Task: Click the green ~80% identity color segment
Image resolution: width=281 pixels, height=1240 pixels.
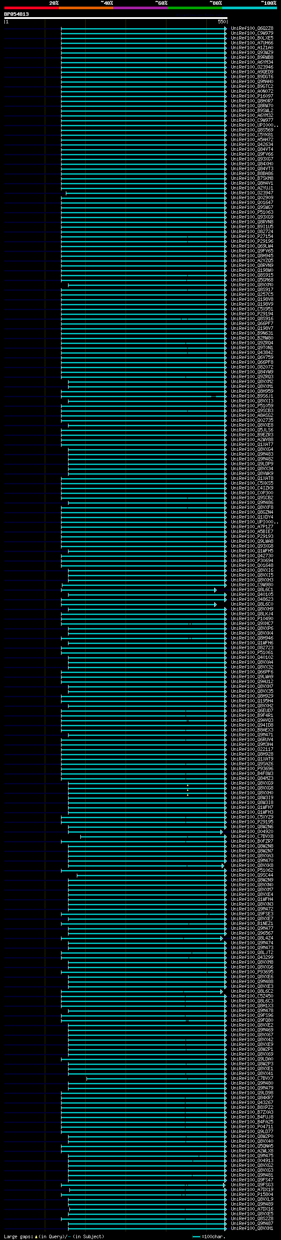Action: click(195, 8)
